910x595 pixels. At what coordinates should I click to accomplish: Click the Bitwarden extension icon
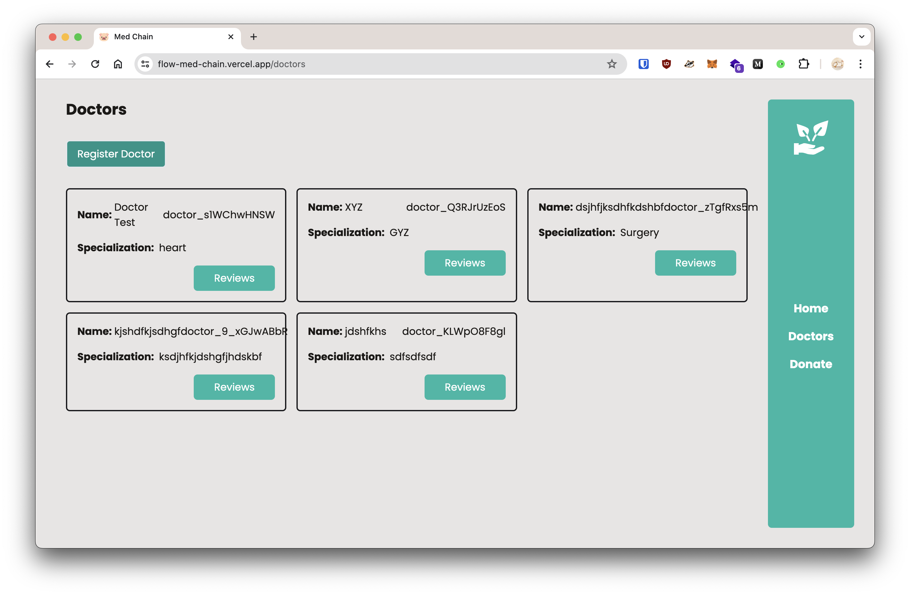pos(644,64)
